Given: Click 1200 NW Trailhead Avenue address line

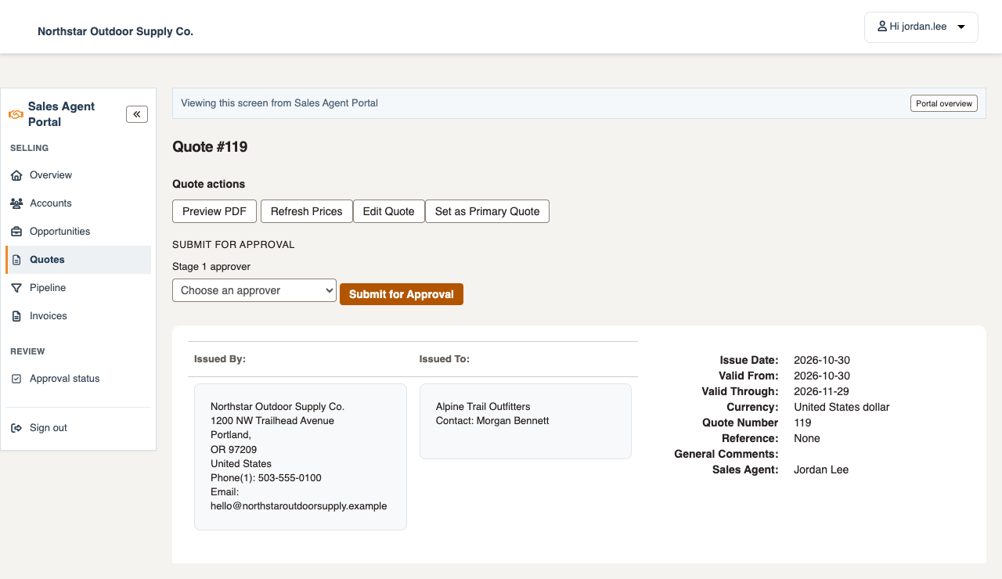Looking at the screenshot, I should (x=272, y=421).
